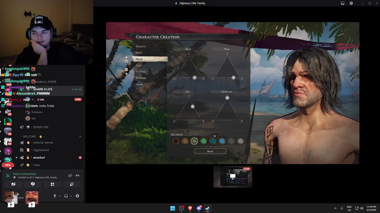
Task: Add channel with WELCOME plus icon
Action: tap(80, 136)
